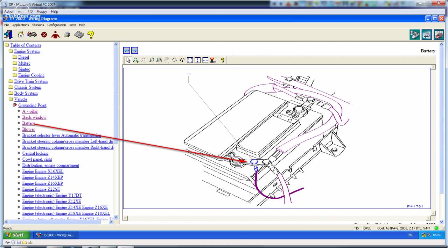Open the Sessions menu

coord(38,25)
